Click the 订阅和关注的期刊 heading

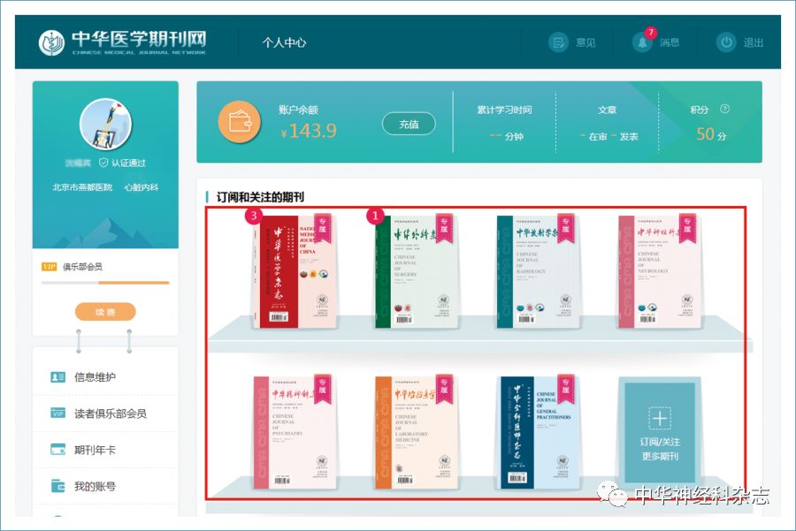point(260,197)
